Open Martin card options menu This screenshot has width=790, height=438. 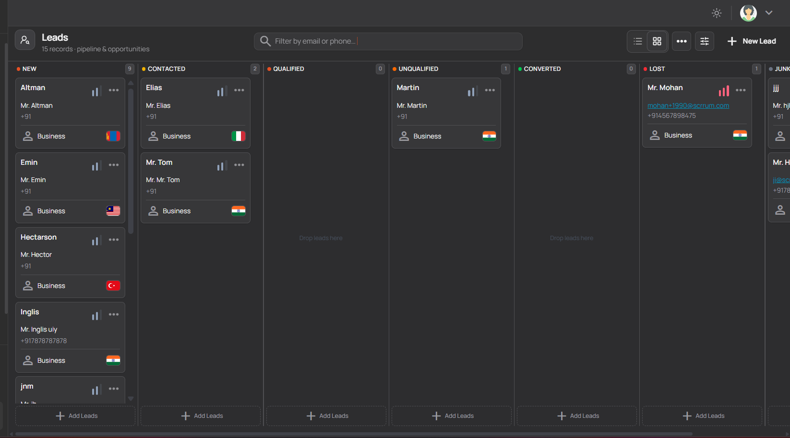490,90
